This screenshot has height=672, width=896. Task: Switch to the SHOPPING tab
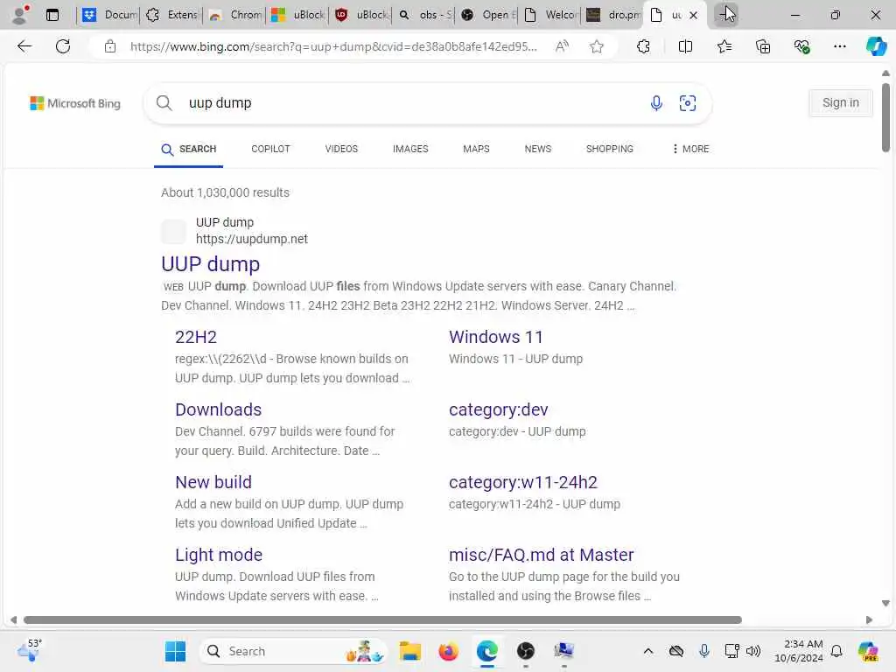[x=610, y=149]
